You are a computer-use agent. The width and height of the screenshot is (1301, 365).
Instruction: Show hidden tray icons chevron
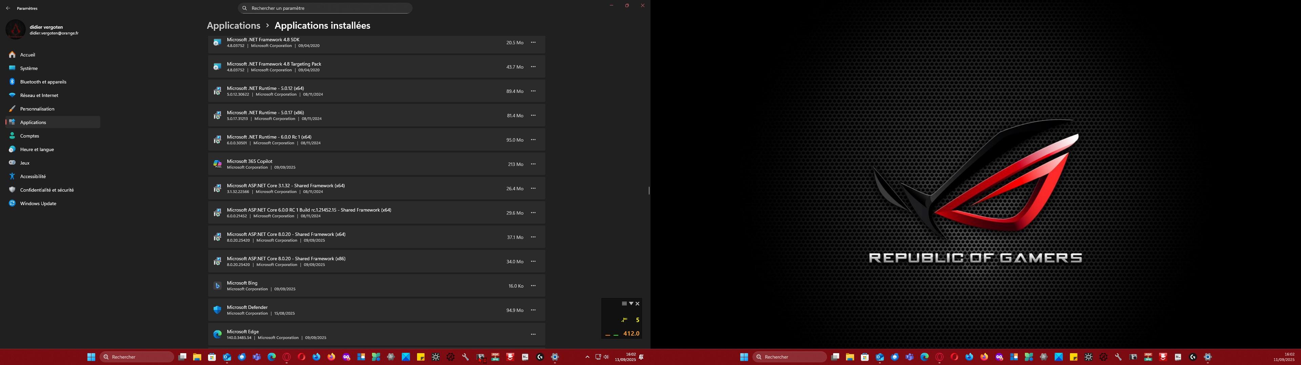587,357
